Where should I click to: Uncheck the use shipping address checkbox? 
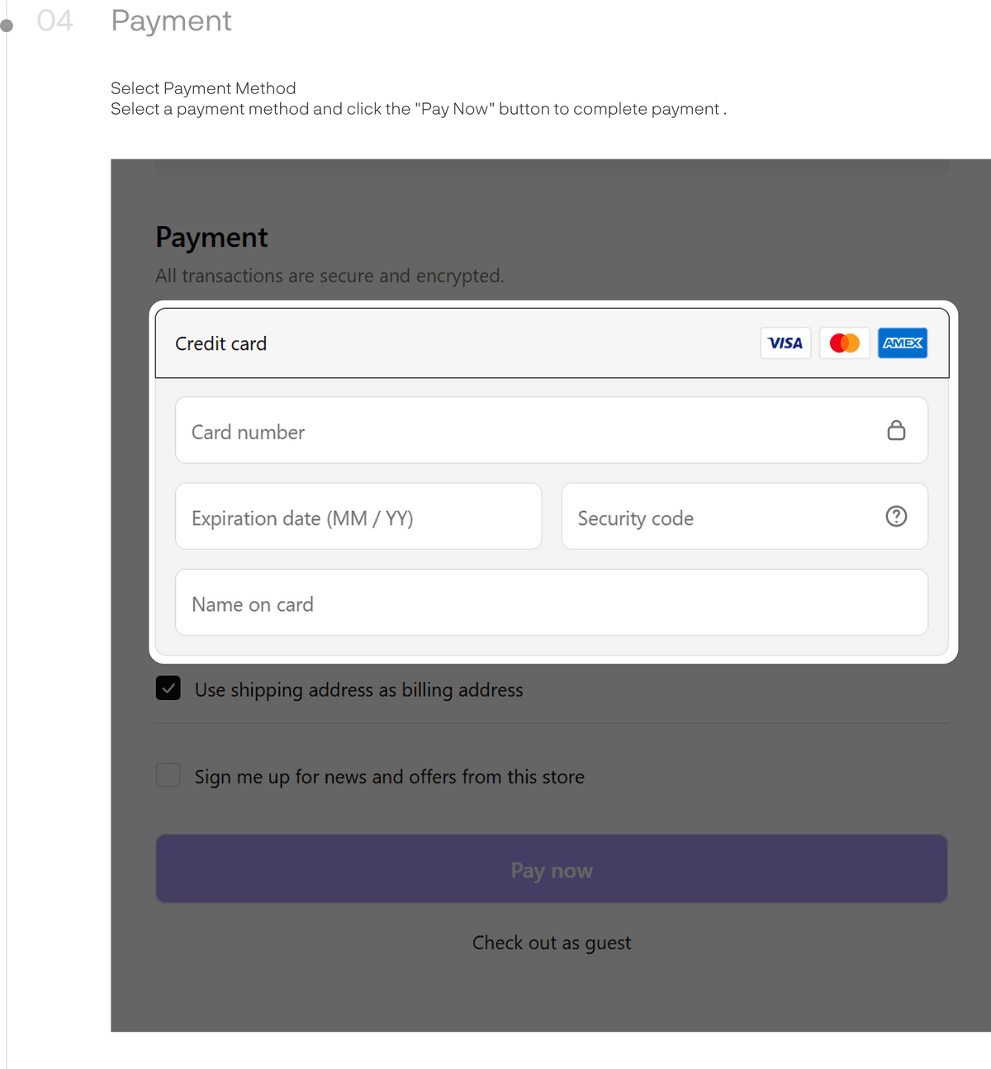[x=168, y=688]
